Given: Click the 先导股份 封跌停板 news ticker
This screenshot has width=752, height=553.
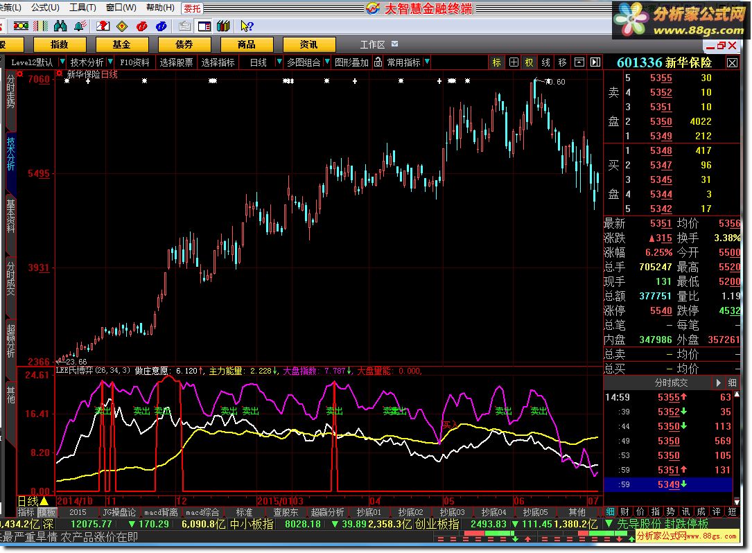Looking at the screenshot, I should point(662,524).
